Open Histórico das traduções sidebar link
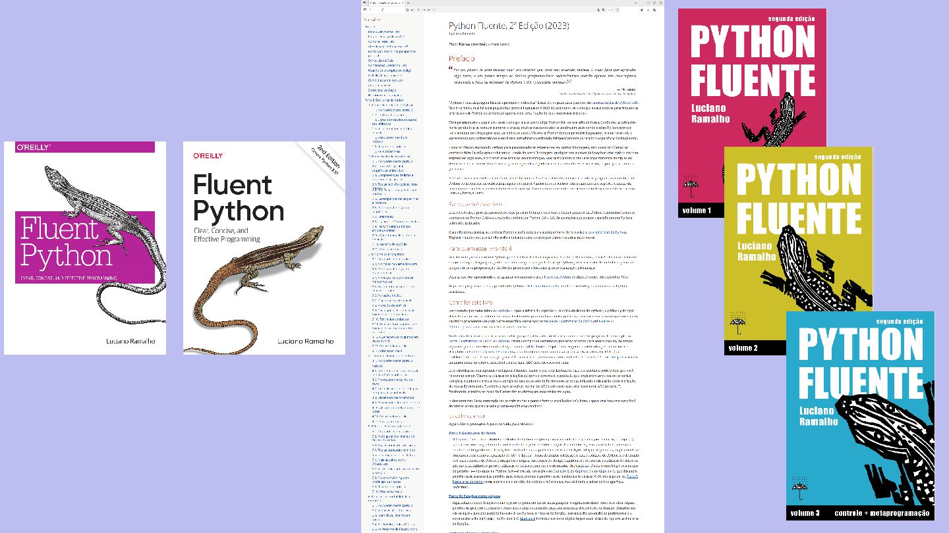The image size is (949, 533). 386,95
